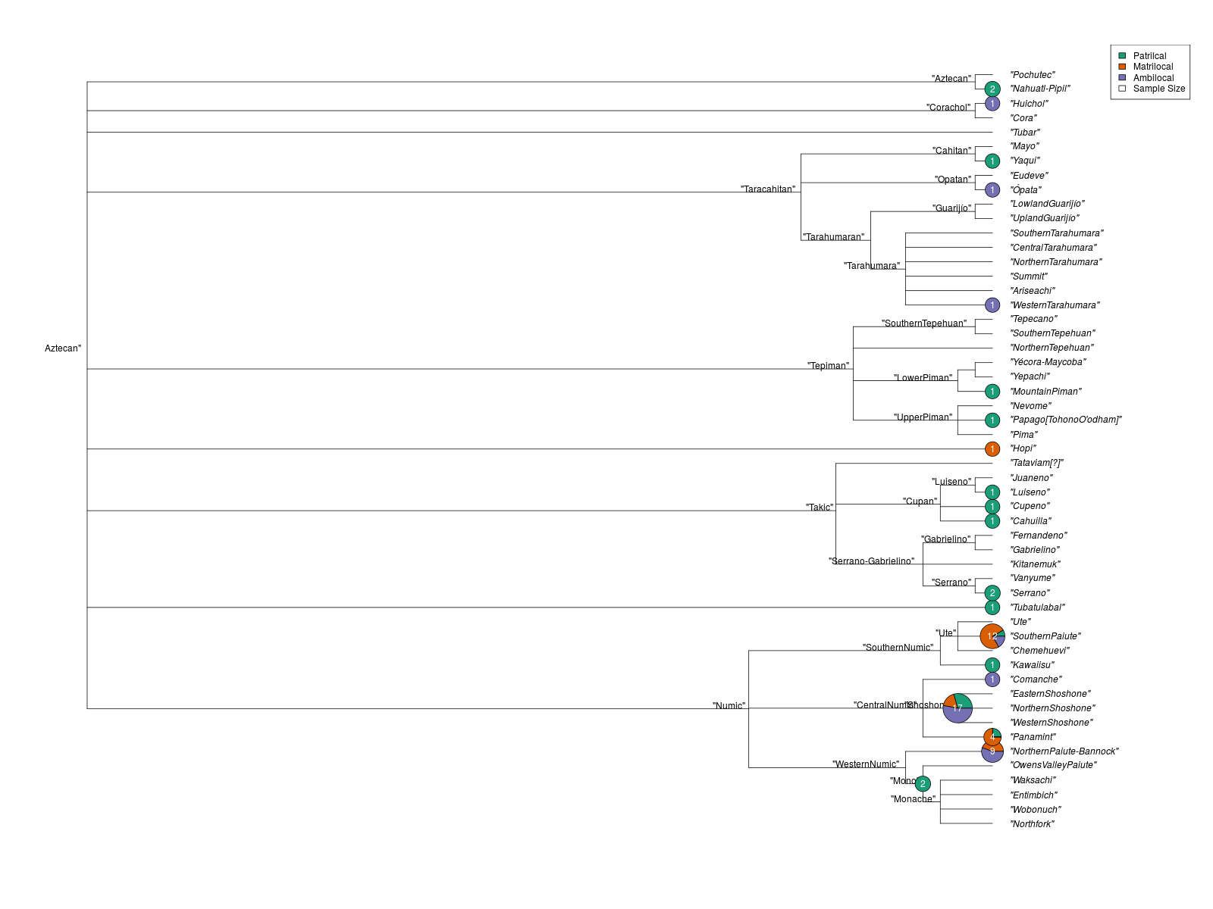Click the NorthernPaiute-Bannock pie chart
The image size is (1213, 909).
click(992, 751)
